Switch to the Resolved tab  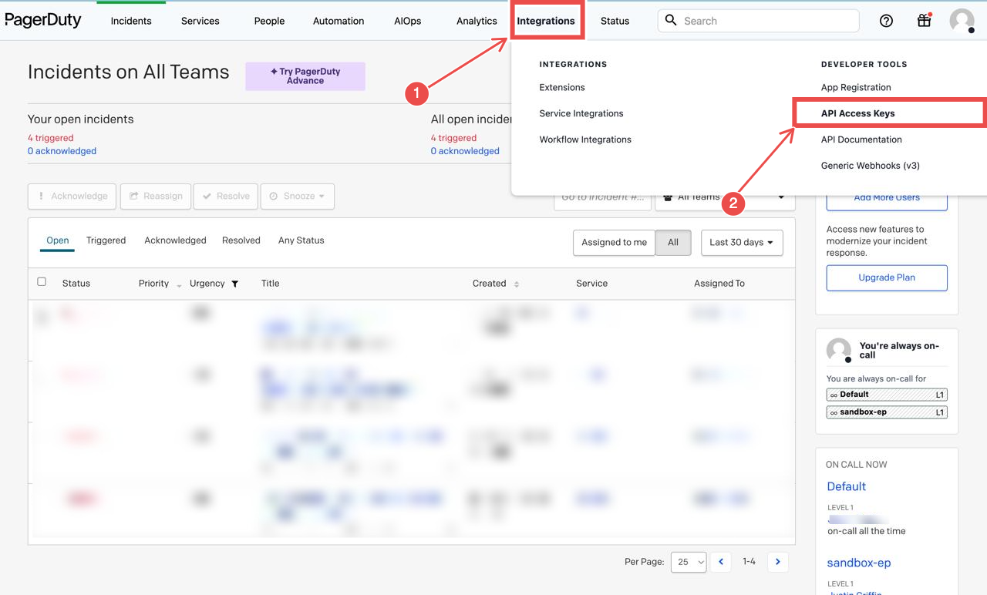241,240
